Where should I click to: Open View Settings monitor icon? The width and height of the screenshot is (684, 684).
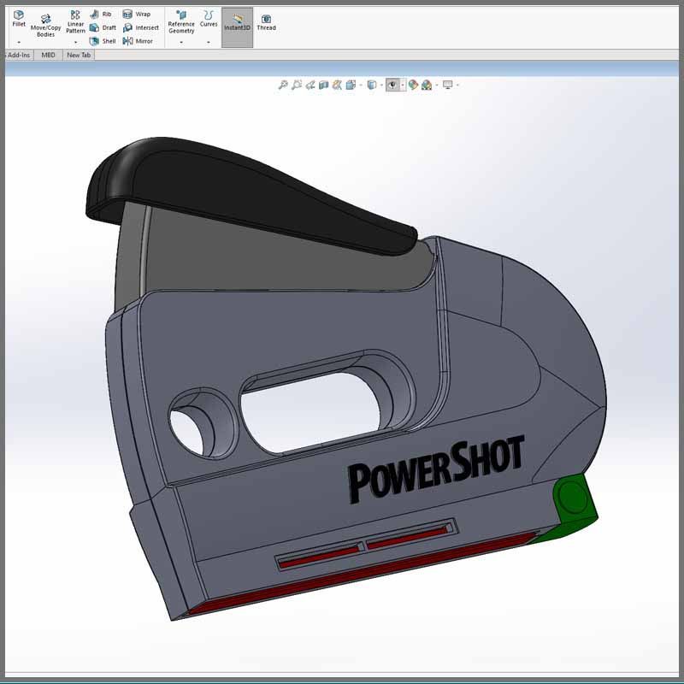[x=447, y=85]
